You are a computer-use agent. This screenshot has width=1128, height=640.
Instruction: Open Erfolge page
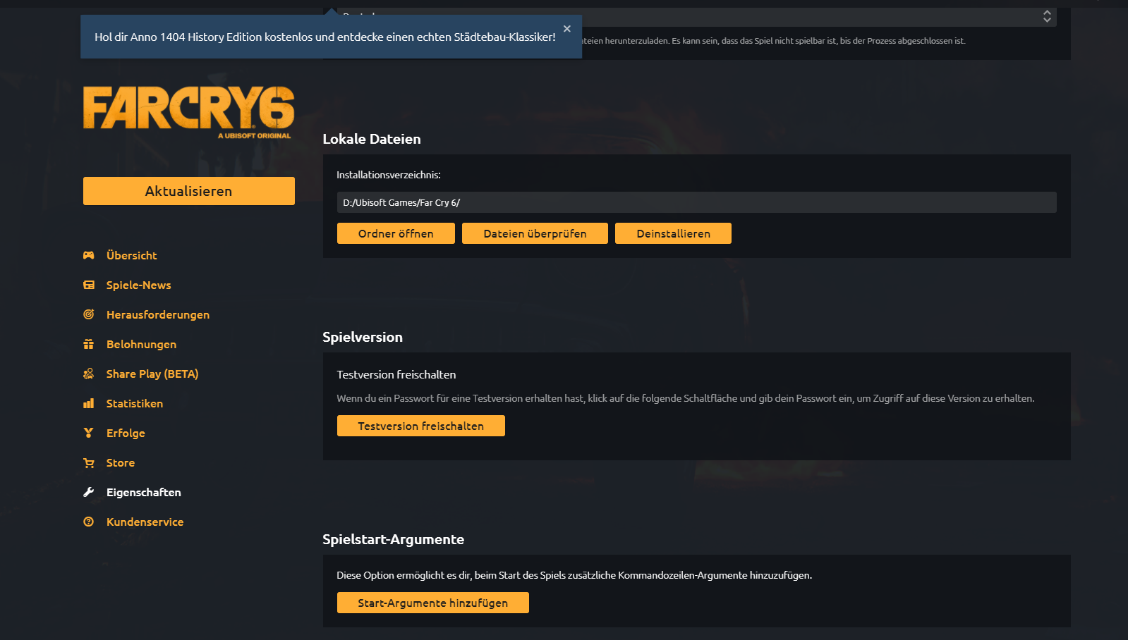[x=126, y=433]
